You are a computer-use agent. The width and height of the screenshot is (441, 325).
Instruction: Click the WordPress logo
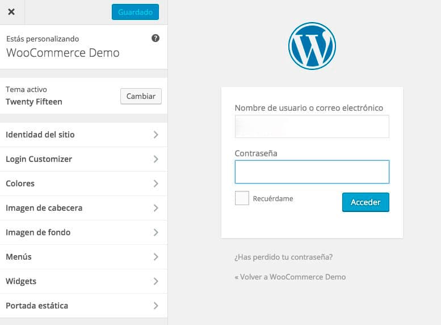point(312,46)
